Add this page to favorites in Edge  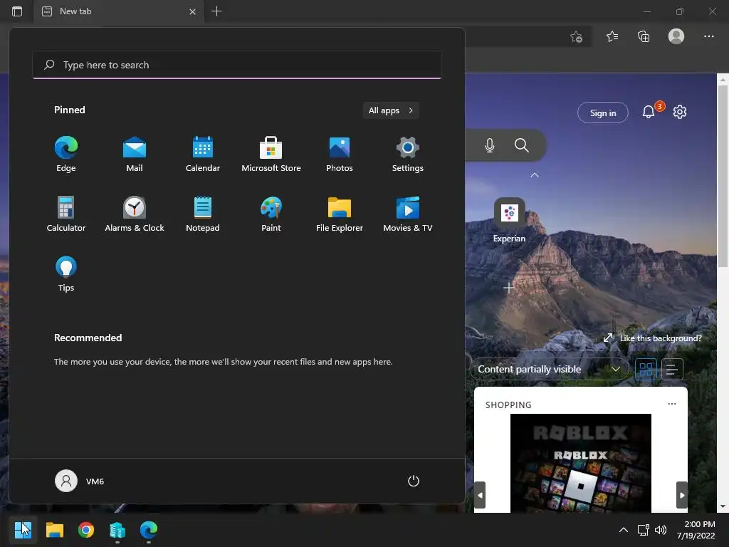(577, 37)
